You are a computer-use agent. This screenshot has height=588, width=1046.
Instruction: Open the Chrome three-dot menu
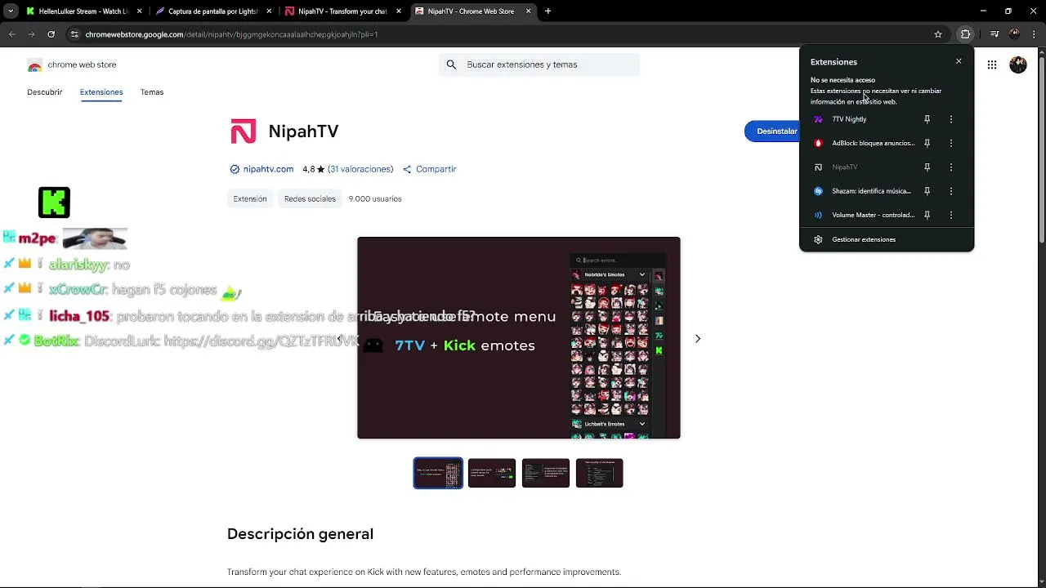tap(1034, 34)
